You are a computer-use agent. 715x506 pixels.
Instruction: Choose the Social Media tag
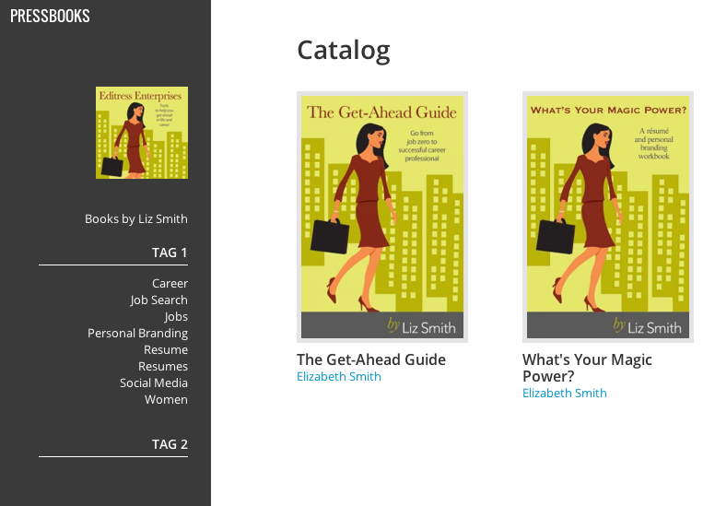pyautogui.click(x=154, y=382)
